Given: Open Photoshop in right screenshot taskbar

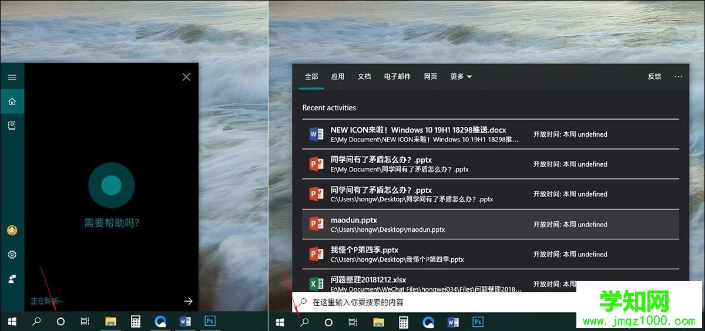Looking at the screenshot, I should tap(478, 321).
